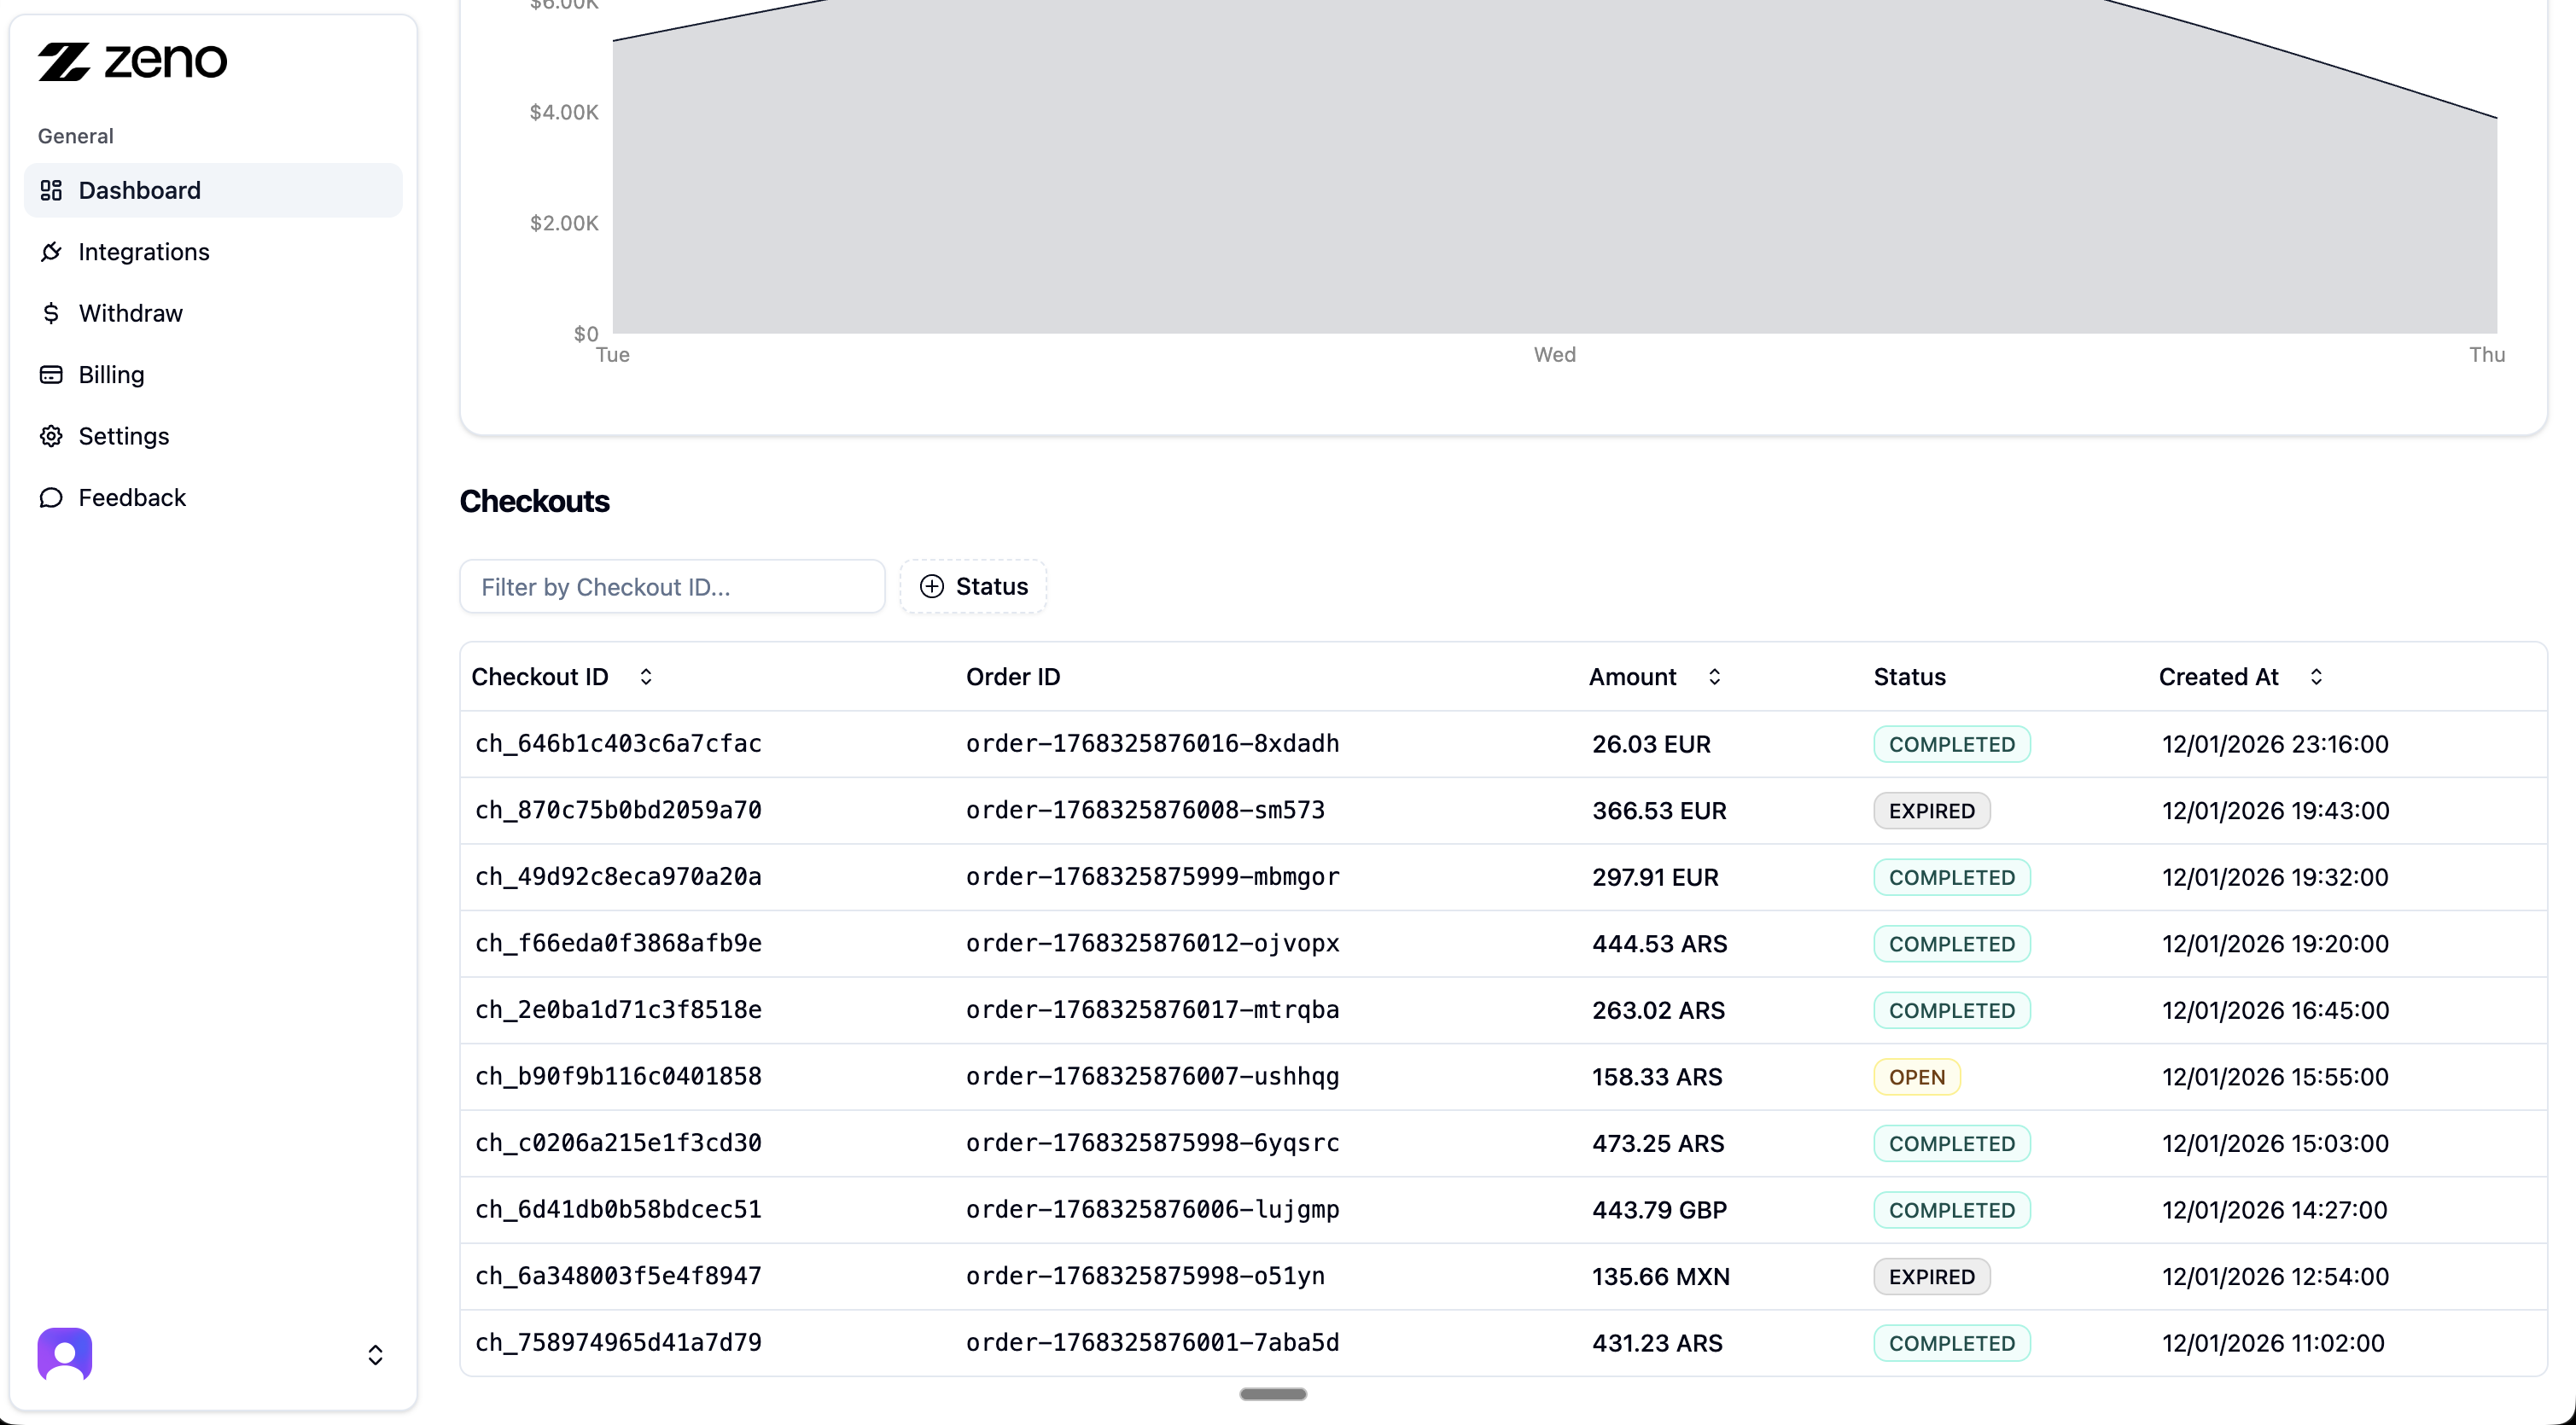Click the OPEN status badge

1916,1077
